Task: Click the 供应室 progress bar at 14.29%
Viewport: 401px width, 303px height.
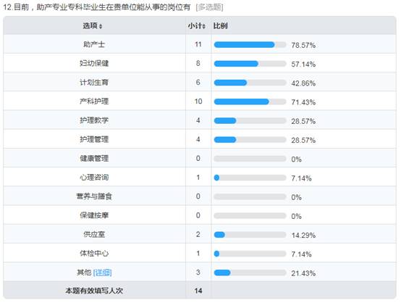Action: tap(250, 235)
